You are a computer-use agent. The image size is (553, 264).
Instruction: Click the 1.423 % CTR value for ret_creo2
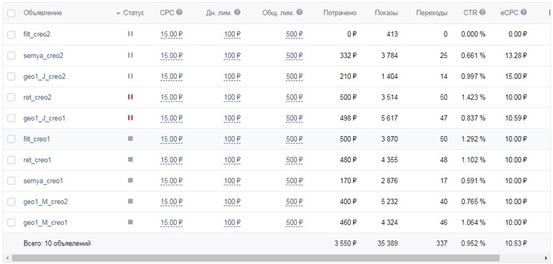click(x=474, y=98)
